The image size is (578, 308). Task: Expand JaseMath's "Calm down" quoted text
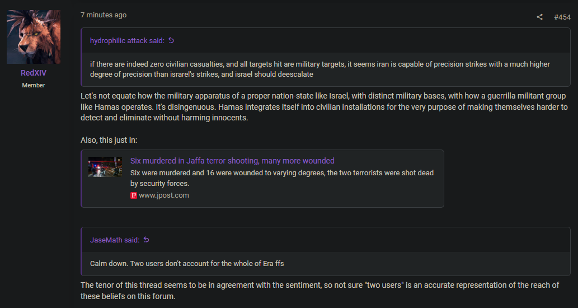187,263
